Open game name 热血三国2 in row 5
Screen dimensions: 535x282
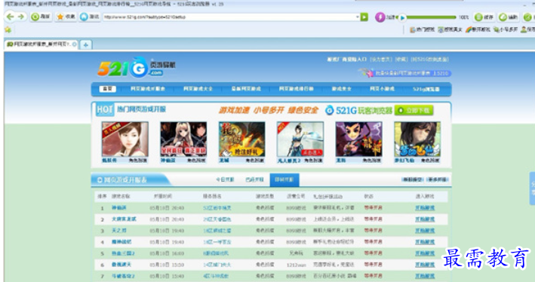(x=123, y=253)
